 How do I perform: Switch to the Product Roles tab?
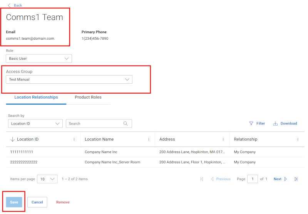[88, 98]
